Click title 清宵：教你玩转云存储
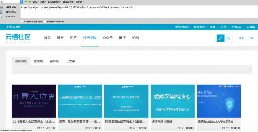 coord(80,122)
